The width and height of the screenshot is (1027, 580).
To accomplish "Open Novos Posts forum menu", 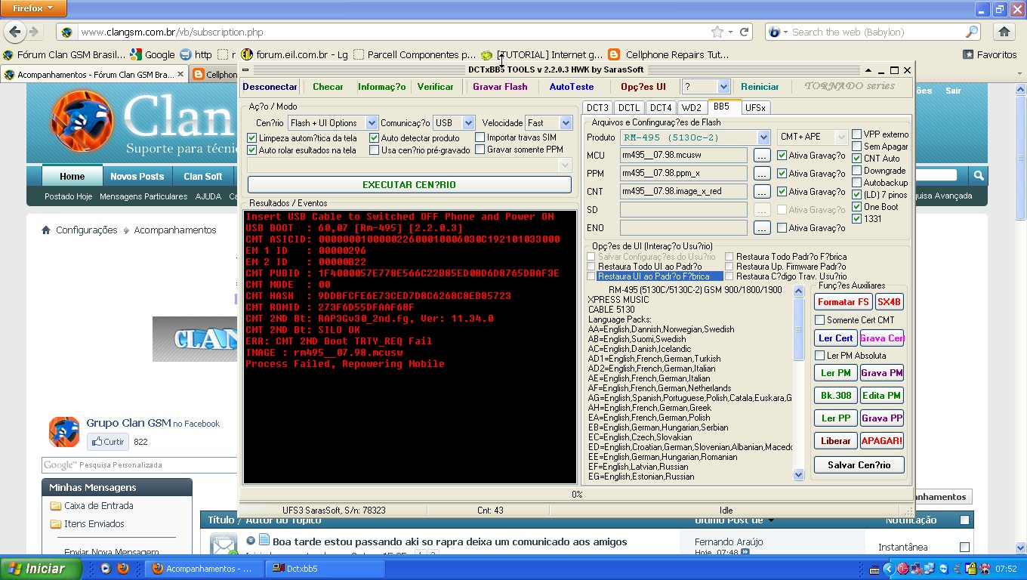I will (137, 177).
